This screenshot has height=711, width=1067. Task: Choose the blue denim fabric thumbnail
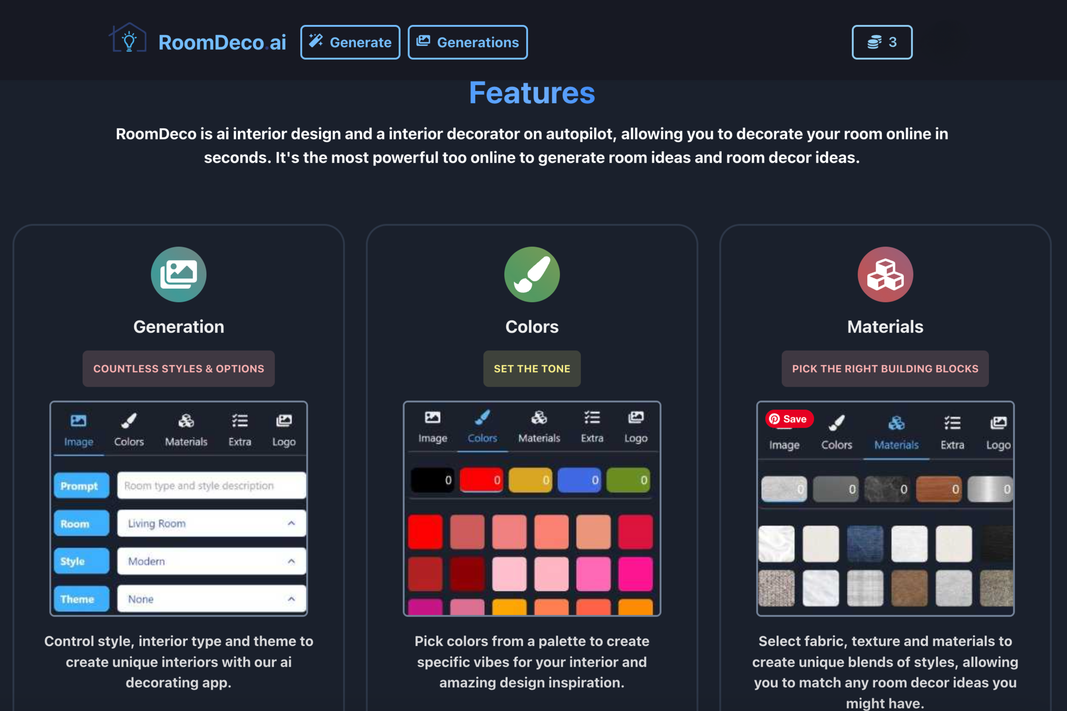864,544
